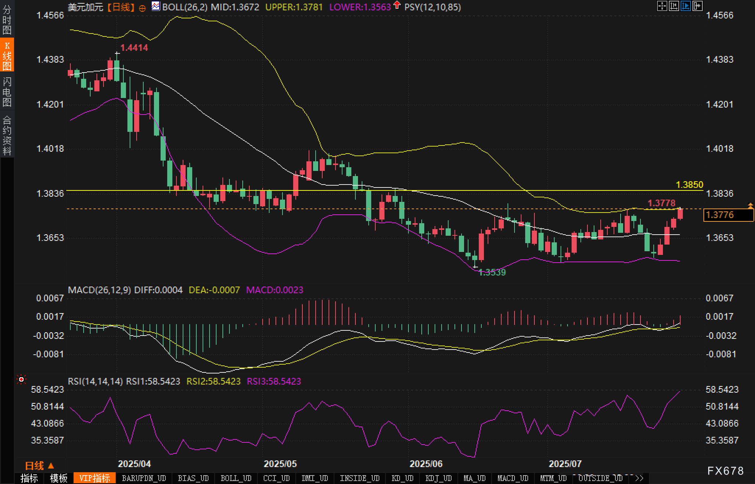Image resolution: width=755 pixels, height=484 pixels.
Task: Open the 闪电图 side tab
Action: pos(7,91)
